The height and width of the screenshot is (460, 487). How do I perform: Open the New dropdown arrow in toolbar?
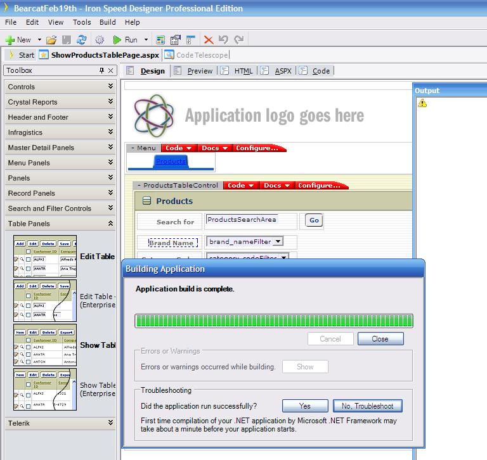point(39,40)
